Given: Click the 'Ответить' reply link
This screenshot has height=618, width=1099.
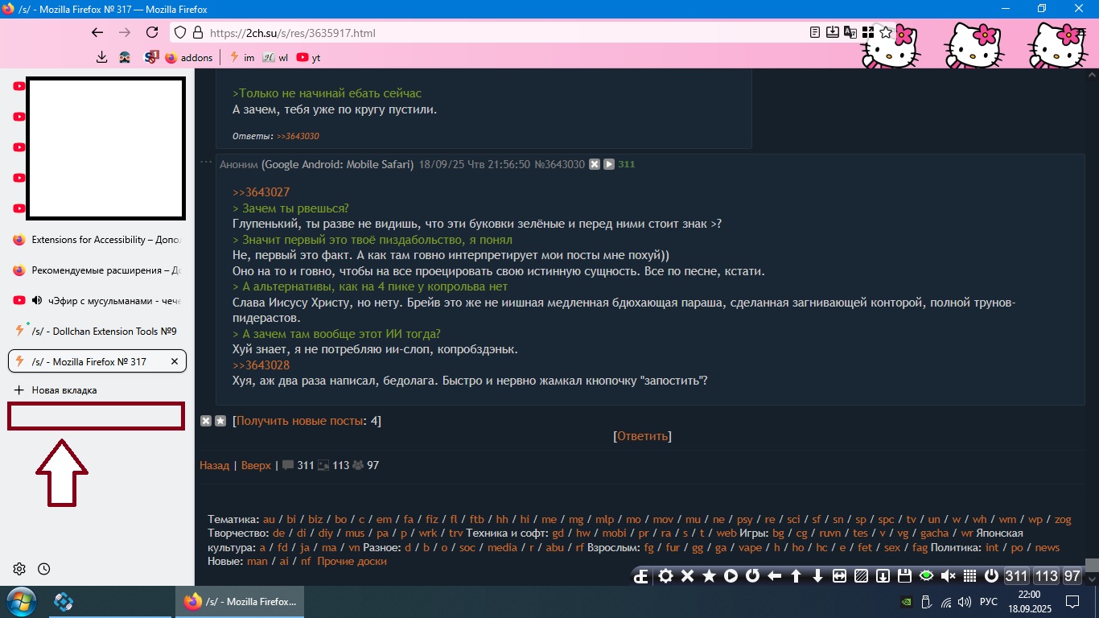Looking at the screenshot, I should tap(641, 435).
